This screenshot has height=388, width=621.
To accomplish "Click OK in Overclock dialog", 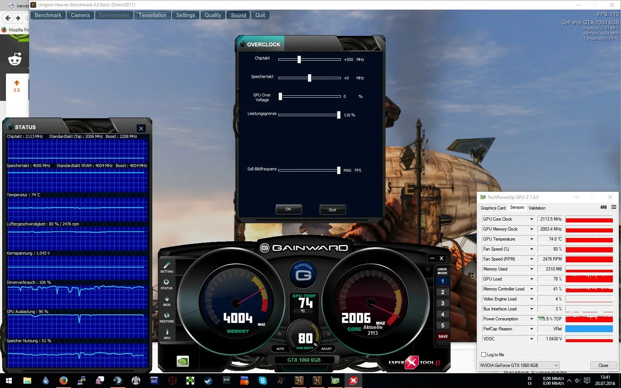I will [x=288, y=209].
